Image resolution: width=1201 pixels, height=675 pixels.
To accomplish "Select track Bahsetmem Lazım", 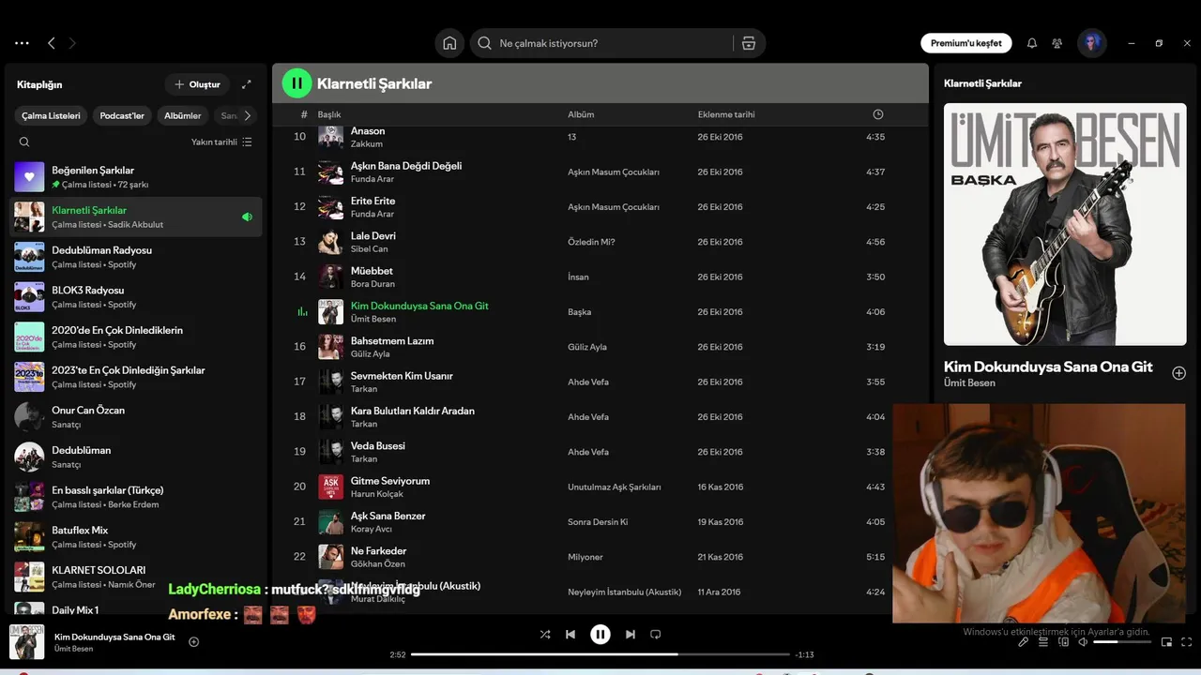I will [600, 347].
